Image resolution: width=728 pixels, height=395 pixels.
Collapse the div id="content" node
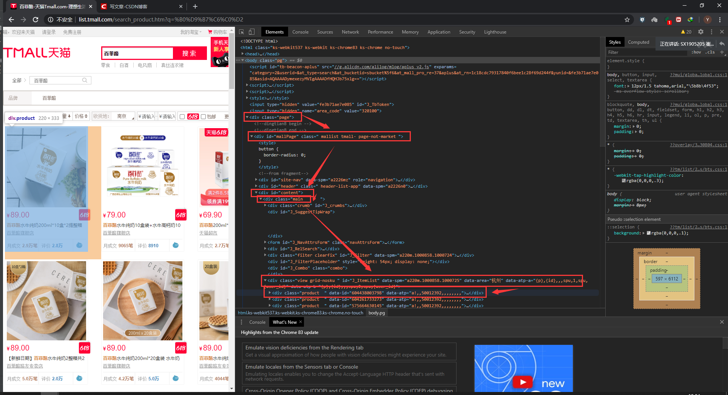point(256,193)
